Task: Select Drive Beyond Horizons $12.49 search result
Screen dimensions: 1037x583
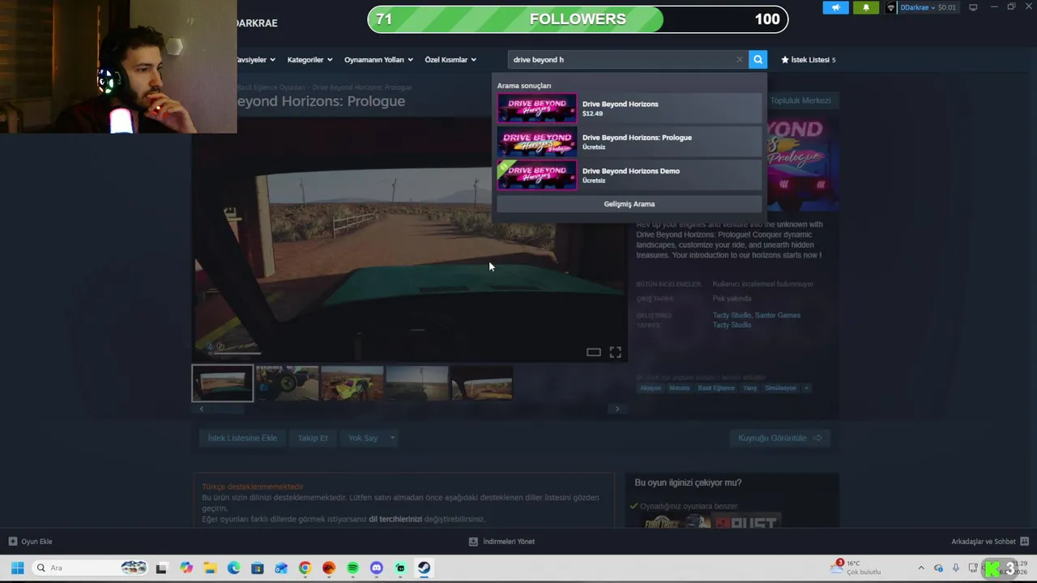Action: (629, 109)
